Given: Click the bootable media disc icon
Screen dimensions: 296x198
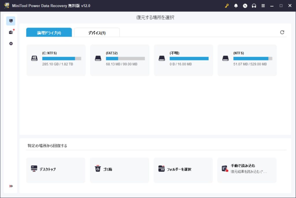Looking at the screenshot, I should click(245, 6).
